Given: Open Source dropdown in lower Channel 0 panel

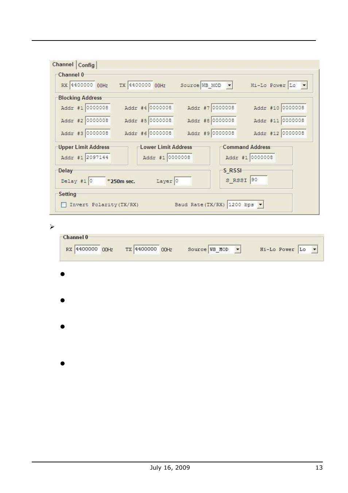Looking at the screenshot, I should 238,249.
